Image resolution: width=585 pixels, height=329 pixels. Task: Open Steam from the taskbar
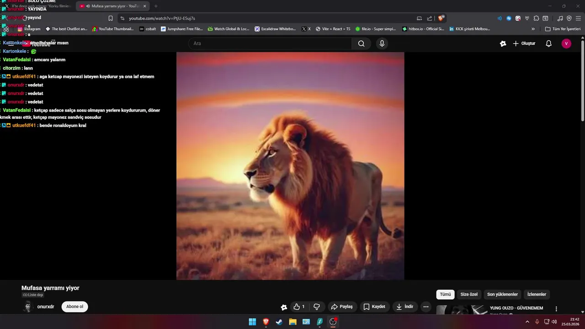(279, 322)
